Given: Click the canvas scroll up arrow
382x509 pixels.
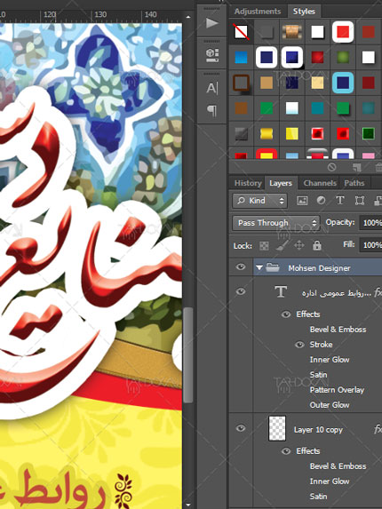Looking at the screenshot, I should pyautogui.click(x=188, y=16).
